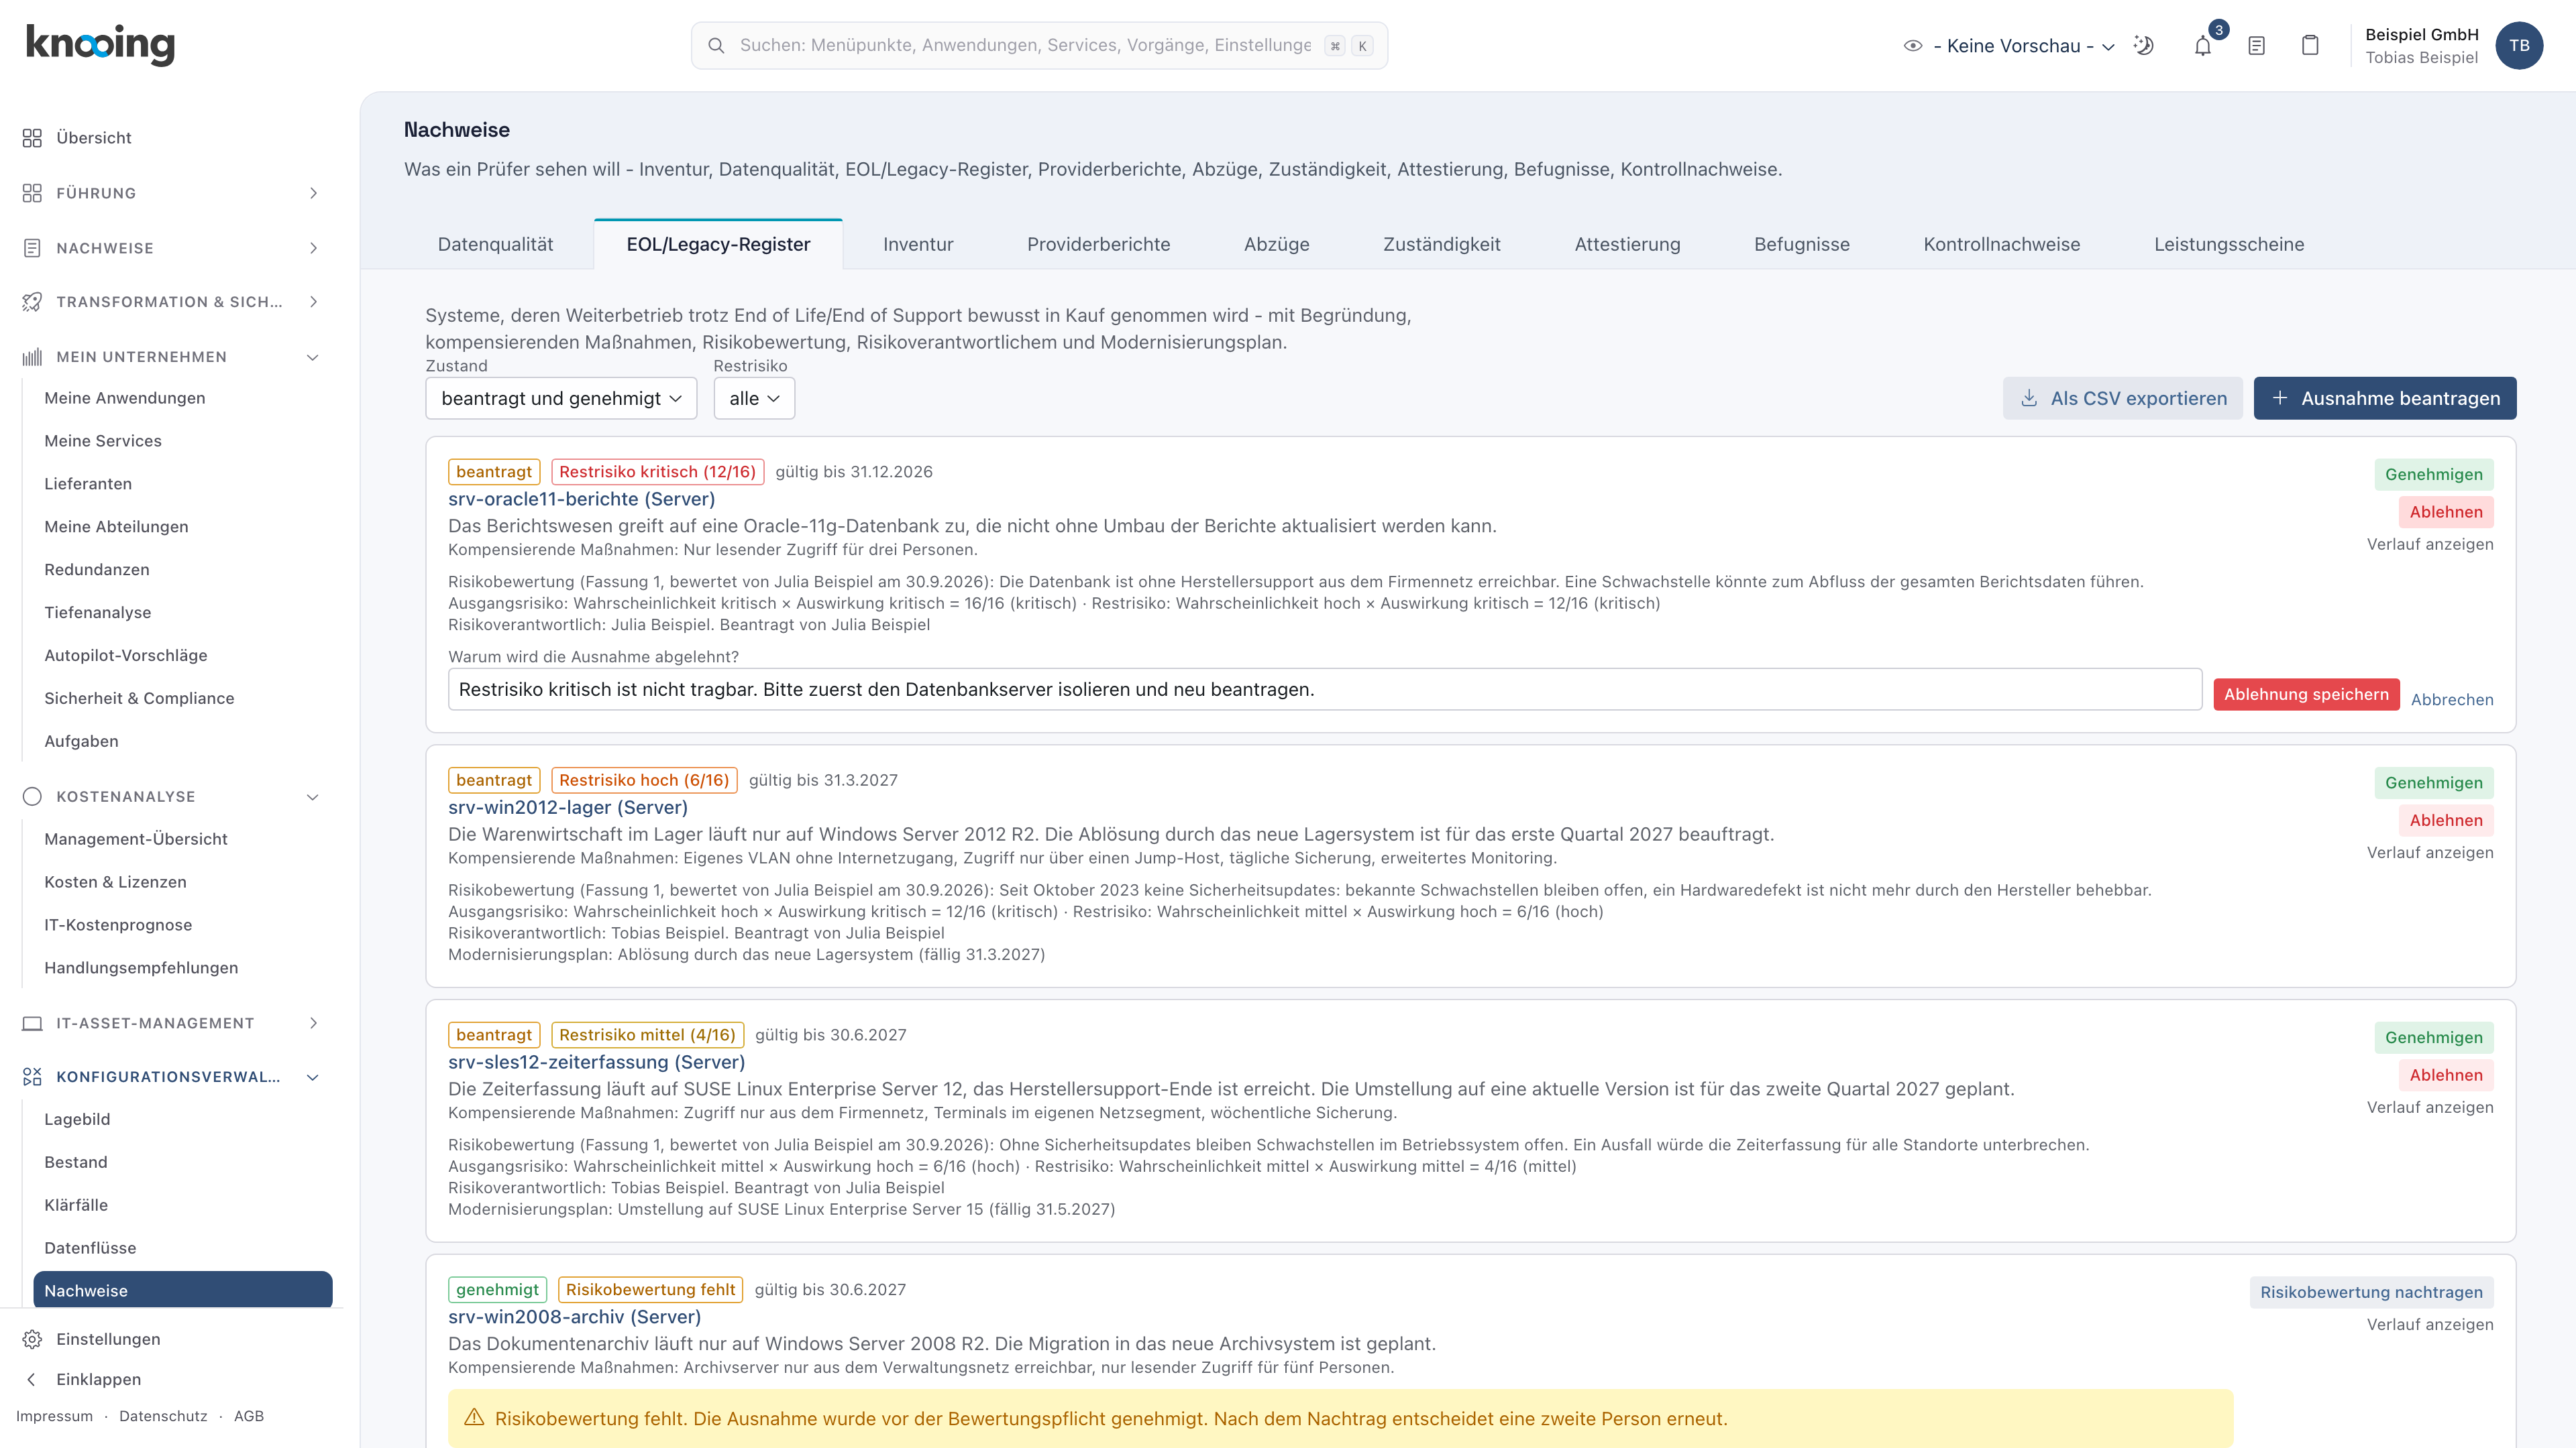
Task: Click the IT-Asset-Management laptop icon
Action: [x=32, y=1023]
